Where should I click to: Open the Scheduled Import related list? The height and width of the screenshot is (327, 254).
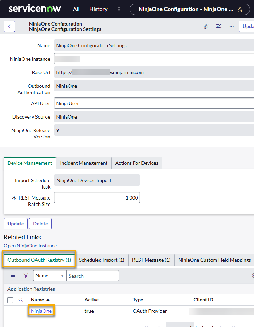(102, 260)
